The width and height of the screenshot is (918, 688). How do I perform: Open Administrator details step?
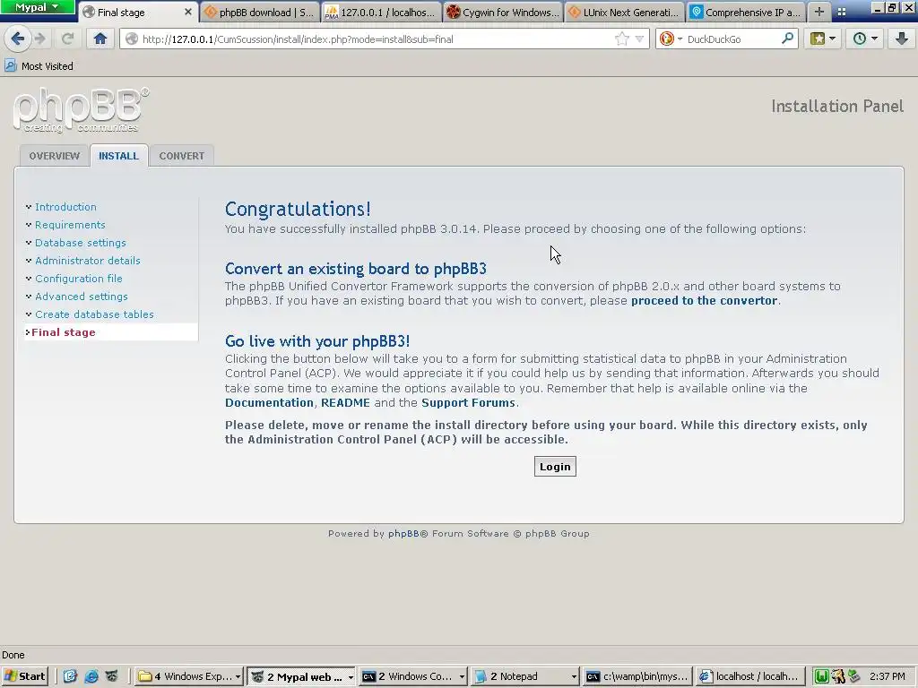point(88,261)
